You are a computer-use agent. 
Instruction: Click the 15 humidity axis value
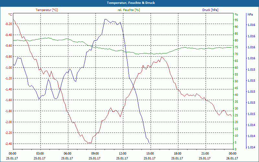tap(236, 129)
